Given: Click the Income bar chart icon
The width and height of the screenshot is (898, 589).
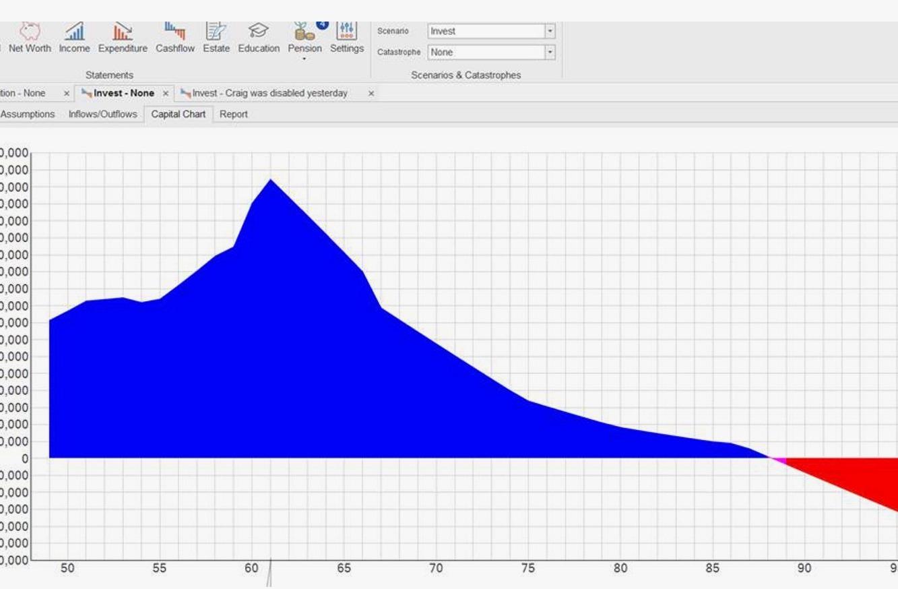Looking at the screenshot, I should 74,32.
